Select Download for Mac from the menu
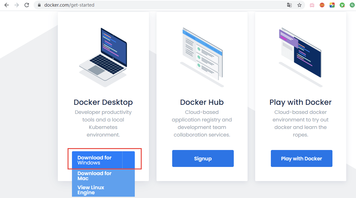This screenshot has height=198, width=356. click(95, 176)
